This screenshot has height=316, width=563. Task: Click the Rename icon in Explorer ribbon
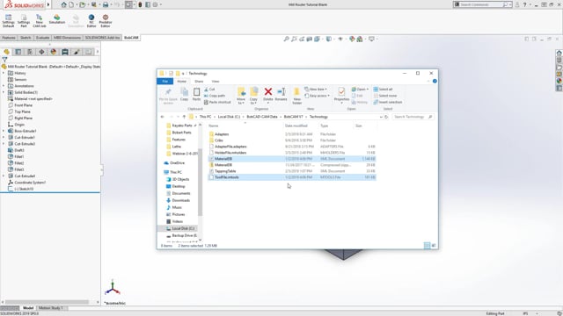tap(281, 95)
